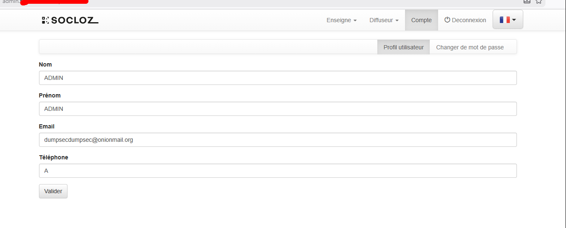Switch to Changer de mot de passe tab
This screenshot has width=566, height=228.
[x=470, y=47]
